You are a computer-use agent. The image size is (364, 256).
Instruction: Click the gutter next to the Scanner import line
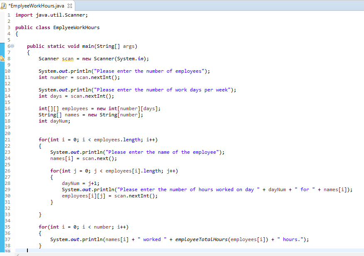coord(3,15)
